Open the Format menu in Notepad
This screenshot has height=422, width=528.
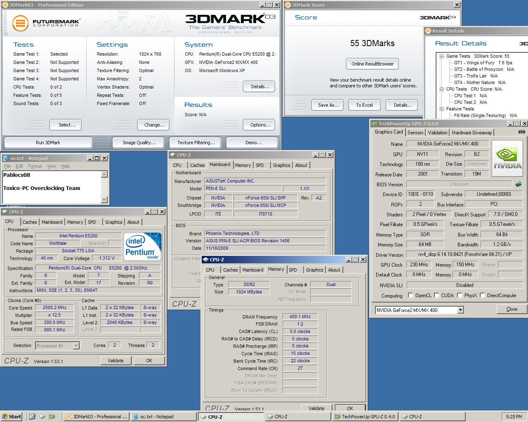coord(35,166)
